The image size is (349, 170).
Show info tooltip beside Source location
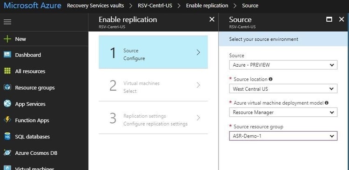[270, 79]
